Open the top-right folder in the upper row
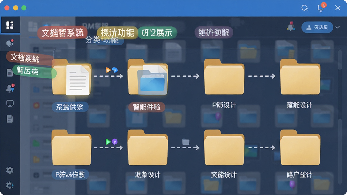Viewport: 347px width, 195px height. pos(300,77)
